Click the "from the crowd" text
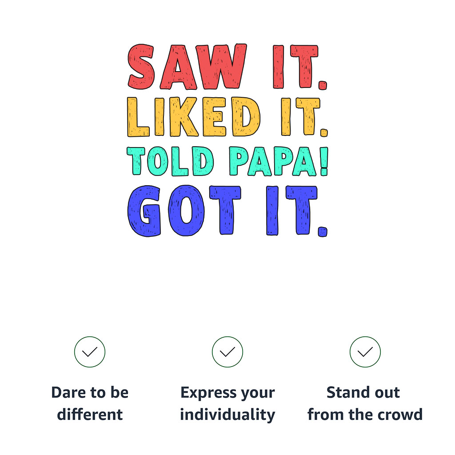Image resolution: width=455 pixels, height=455 pixels. (365, 415)
